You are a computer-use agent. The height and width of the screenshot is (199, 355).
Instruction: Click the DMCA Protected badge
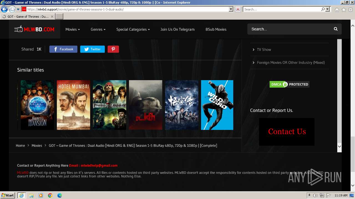tap(289, 84)
